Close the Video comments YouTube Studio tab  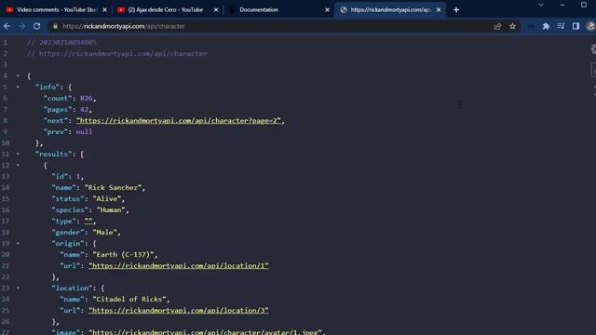click(x=105, y=10)
